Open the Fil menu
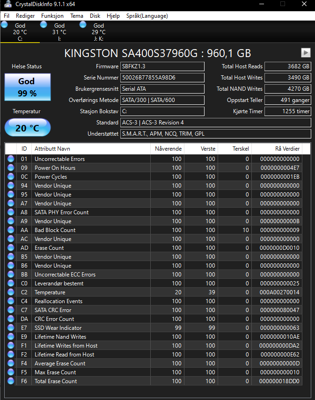This screenshot has height=400, width=315. point(7,16)
